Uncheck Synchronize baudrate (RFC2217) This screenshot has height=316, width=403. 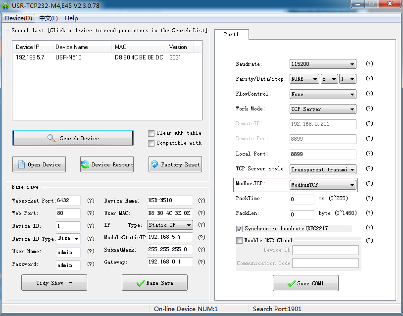coord(239,228)
